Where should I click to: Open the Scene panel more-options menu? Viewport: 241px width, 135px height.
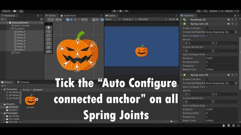[101, 15]
